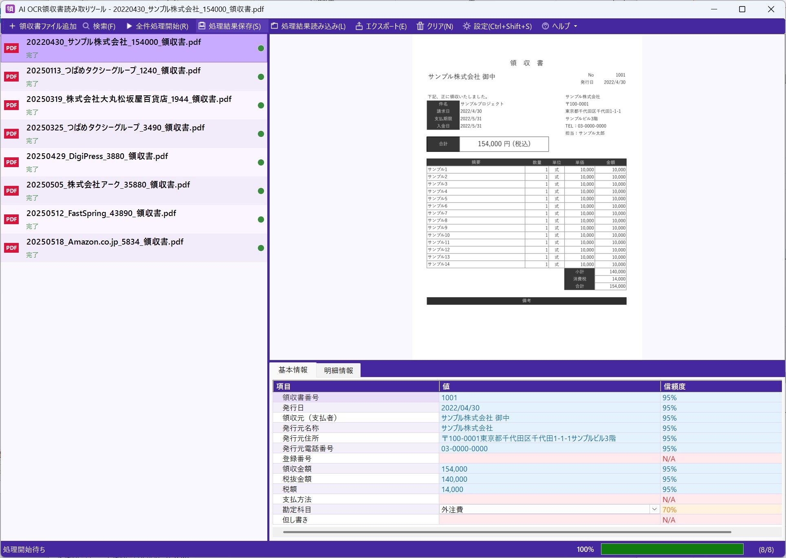Click the horizontal scrollbar under the table
Image resolution: width=786 pixels, height=558 pixels.
(506, 532)
